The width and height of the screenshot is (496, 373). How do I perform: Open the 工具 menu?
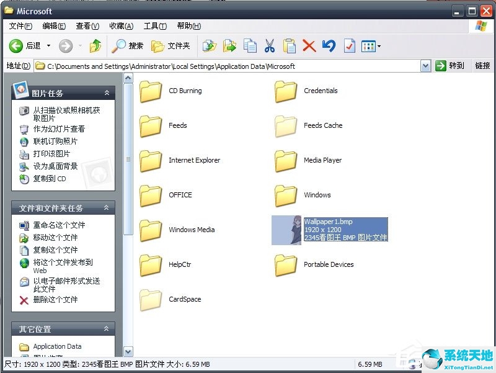154,26
